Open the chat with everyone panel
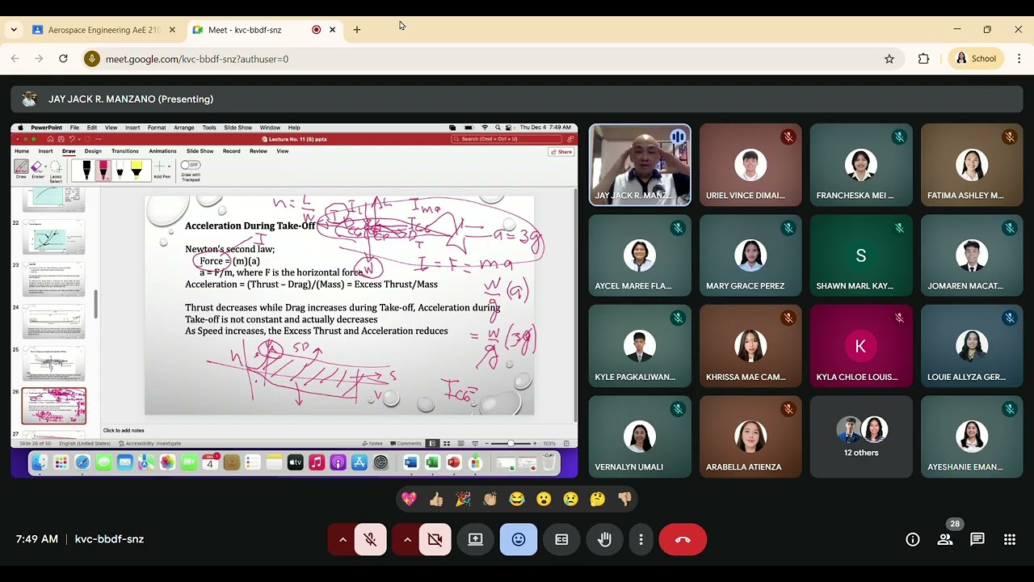Screen dimensions: 1034x582 pos(977,539)
